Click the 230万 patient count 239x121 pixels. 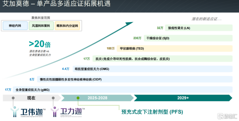click(x=137, y=38)
